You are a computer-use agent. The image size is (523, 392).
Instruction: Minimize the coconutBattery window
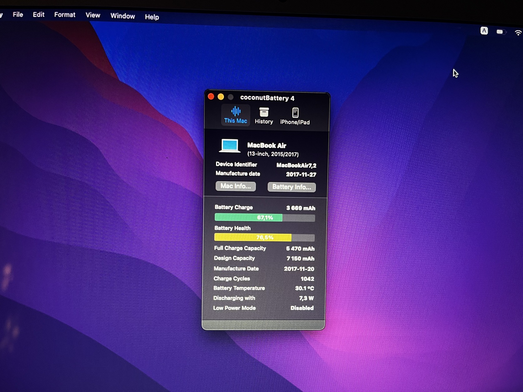221,97
